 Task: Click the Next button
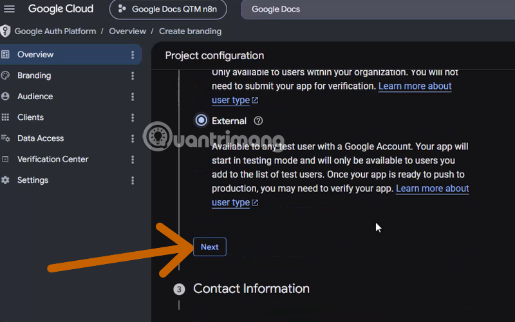tap(210, 247)
